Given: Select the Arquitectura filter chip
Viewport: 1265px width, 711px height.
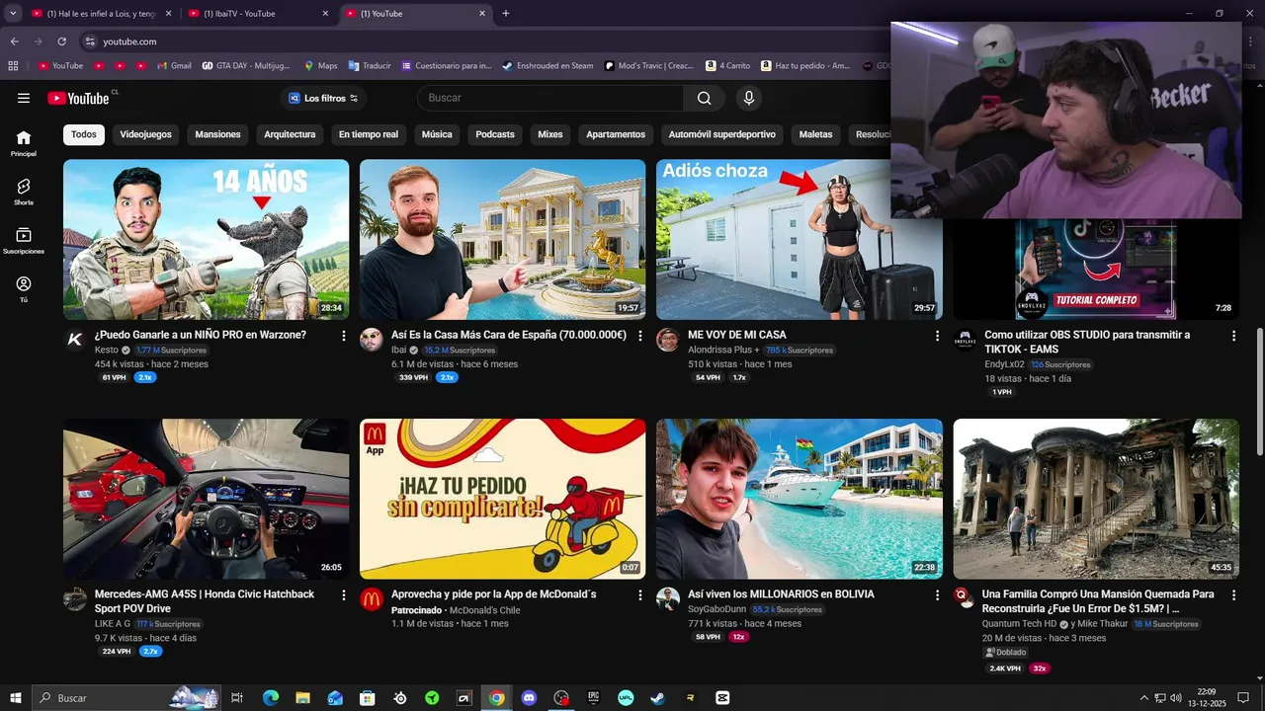Looking at the screenshot, I should [290, 134].
